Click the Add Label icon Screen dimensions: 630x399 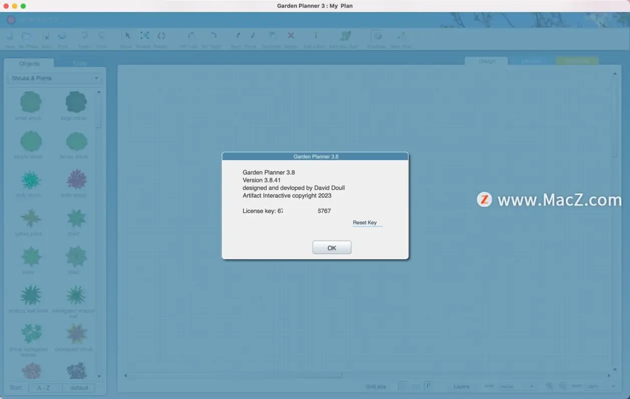pos(316,36)
